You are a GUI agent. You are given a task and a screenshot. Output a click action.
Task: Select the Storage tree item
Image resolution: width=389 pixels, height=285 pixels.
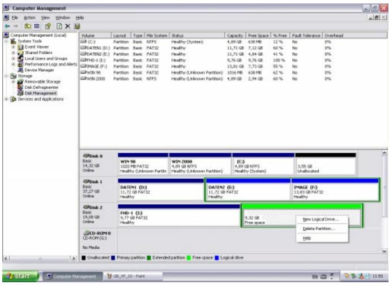[25, 76]
